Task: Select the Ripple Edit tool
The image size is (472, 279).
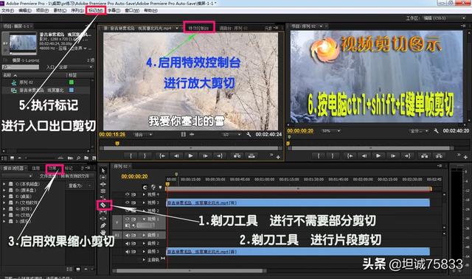Action: point(103,184)
